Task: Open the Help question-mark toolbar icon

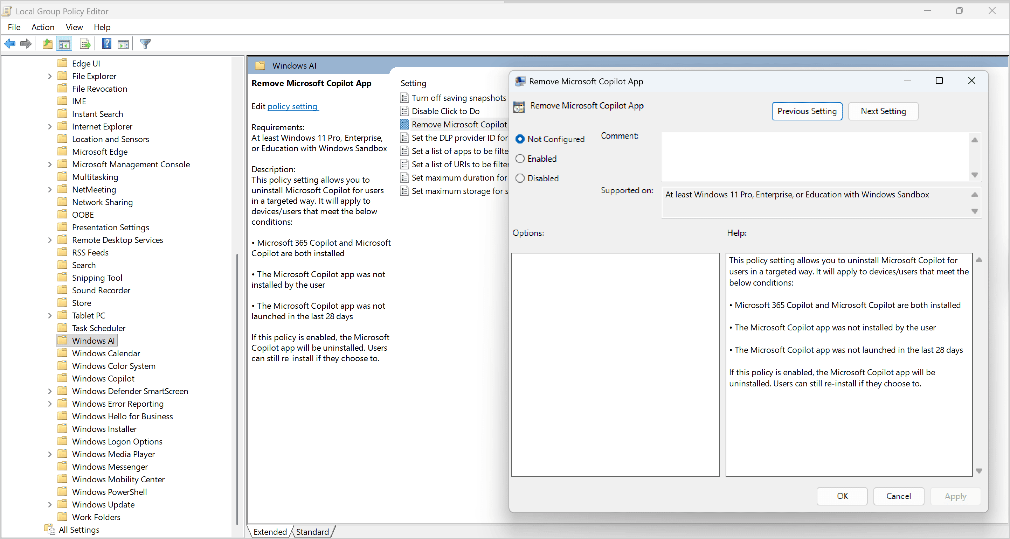Action: click(x=107, y=44)
